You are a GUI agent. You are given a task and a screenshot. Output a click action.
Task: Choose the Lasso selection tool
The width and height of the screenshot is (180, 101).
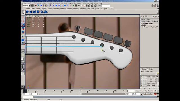pos(23,21)
